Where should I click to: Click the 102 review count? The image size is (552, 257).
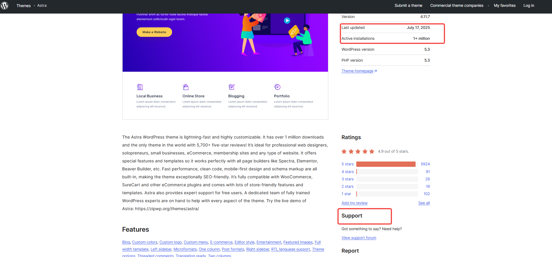(x=427, y=194)
